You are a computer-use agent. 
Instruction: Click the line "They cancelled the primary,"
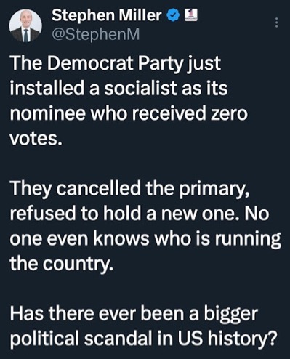tap(129, 190)
